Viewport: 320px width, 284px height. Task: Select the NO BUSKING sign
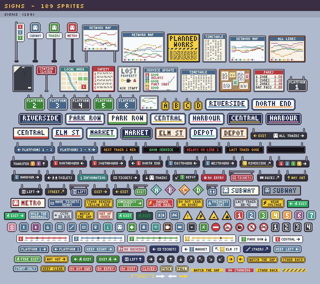[x=132, y=249]
